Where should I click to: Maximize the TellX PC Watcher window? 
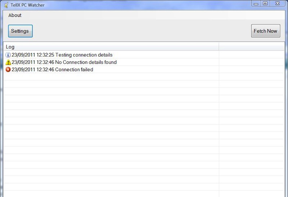tap(265, 3)
